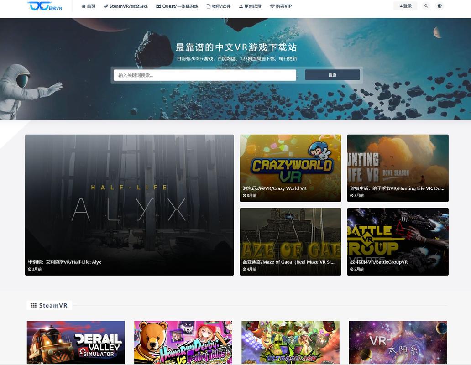The width and height of the screenshot is (471, 365).
Task: Focus the keyword search input field
Action: 205,75
